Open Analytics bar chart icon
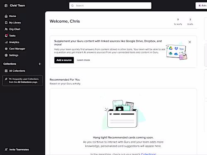The height and width of the screenshot is (155, 207). (6, 42)
